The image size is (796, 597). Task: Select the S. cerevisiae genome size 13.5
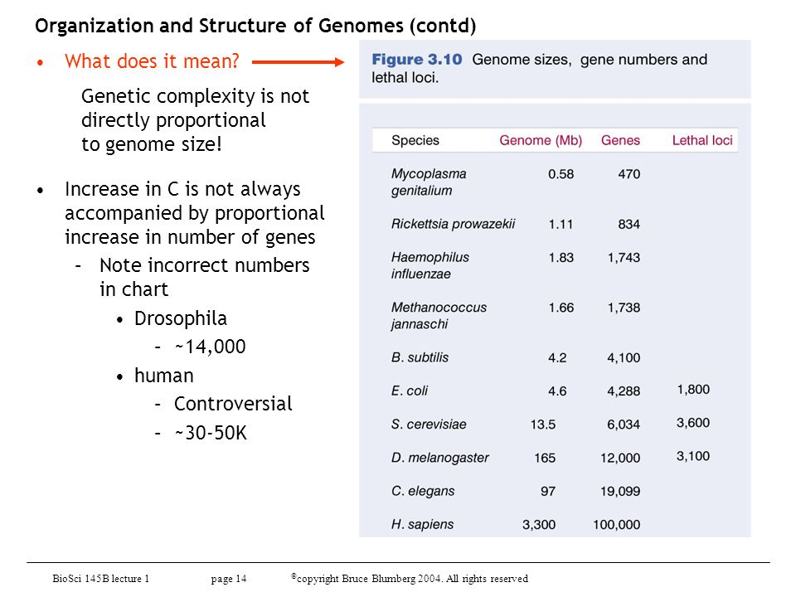point(542,424)
